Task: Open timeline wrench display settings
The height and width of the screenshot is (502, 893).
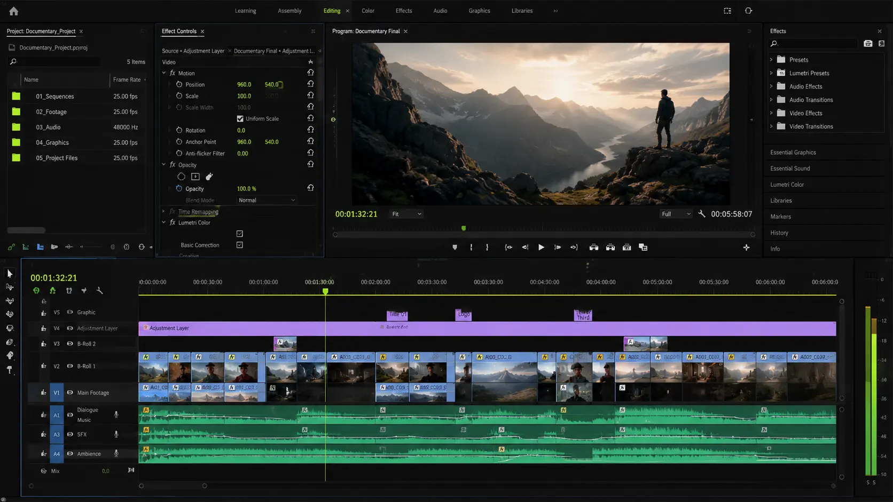Action: (x=99, y=291)
